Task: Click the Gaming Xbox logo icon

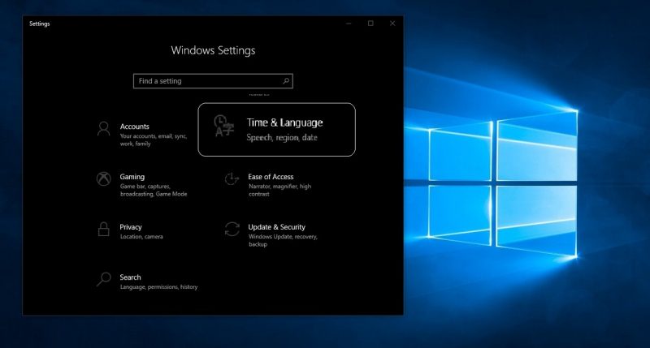Action: click(x=103, y=179)
